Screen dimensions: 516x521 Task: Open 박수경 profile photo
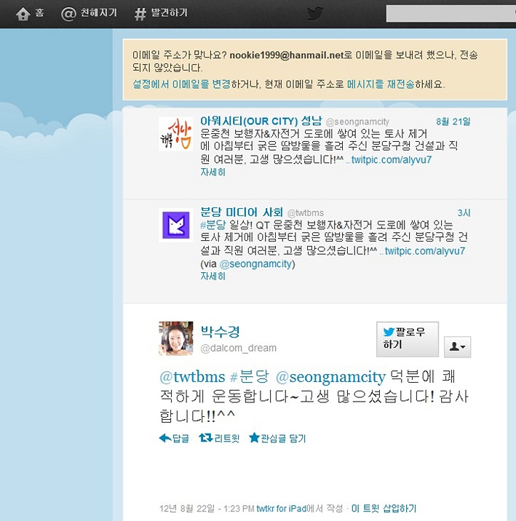tap(176, 338)
